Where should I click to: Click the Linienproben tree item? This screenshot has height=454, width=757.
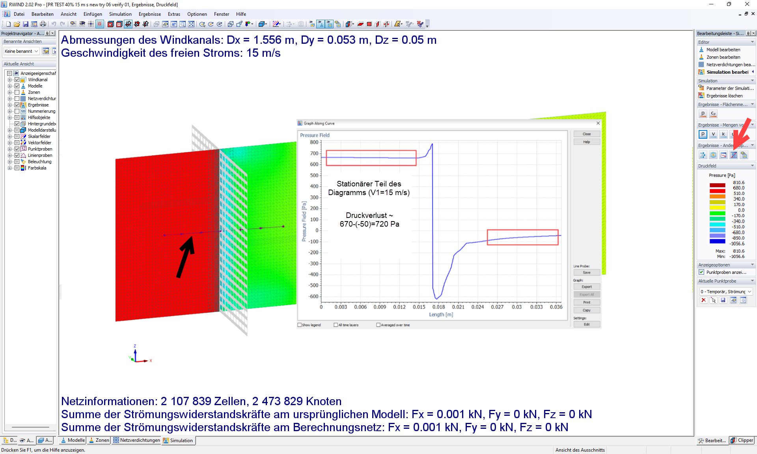[40, 155]
